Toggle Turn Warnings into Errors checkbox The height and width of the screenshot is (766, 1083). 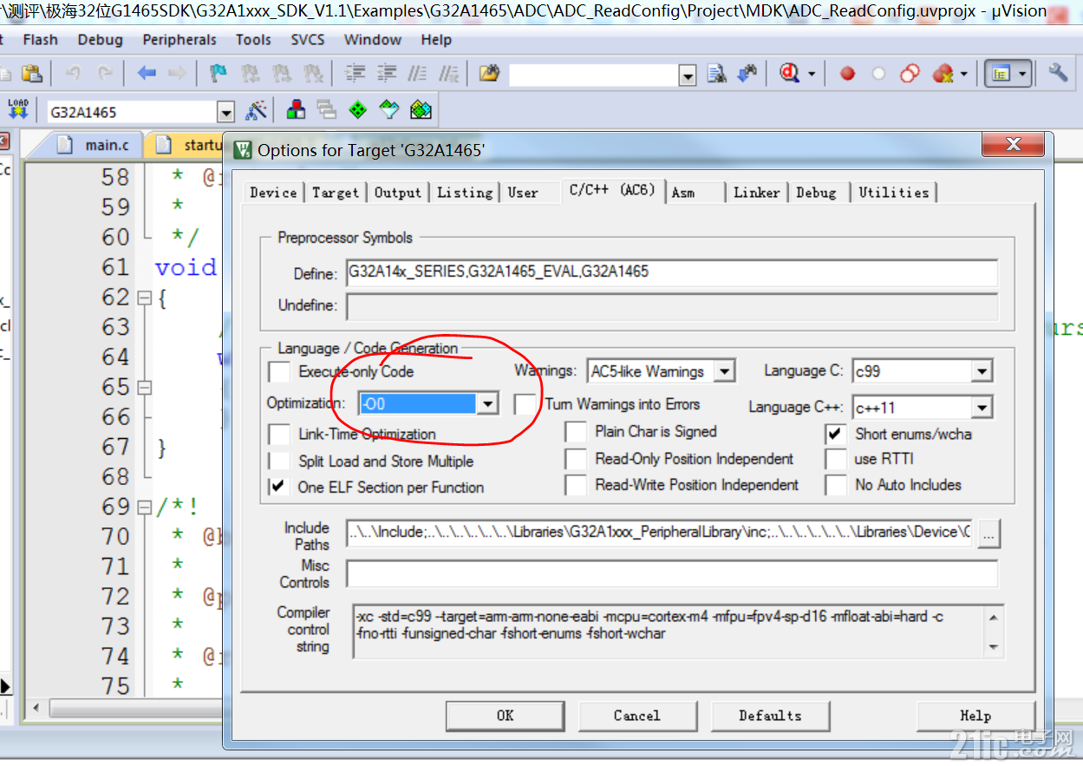point(525,404)
